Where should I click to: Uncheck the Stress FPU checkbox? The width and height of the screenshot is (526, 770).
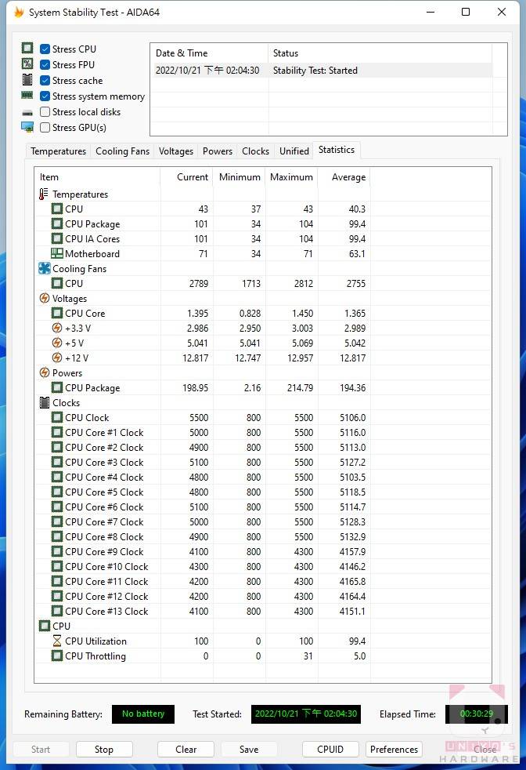(45, 65)
